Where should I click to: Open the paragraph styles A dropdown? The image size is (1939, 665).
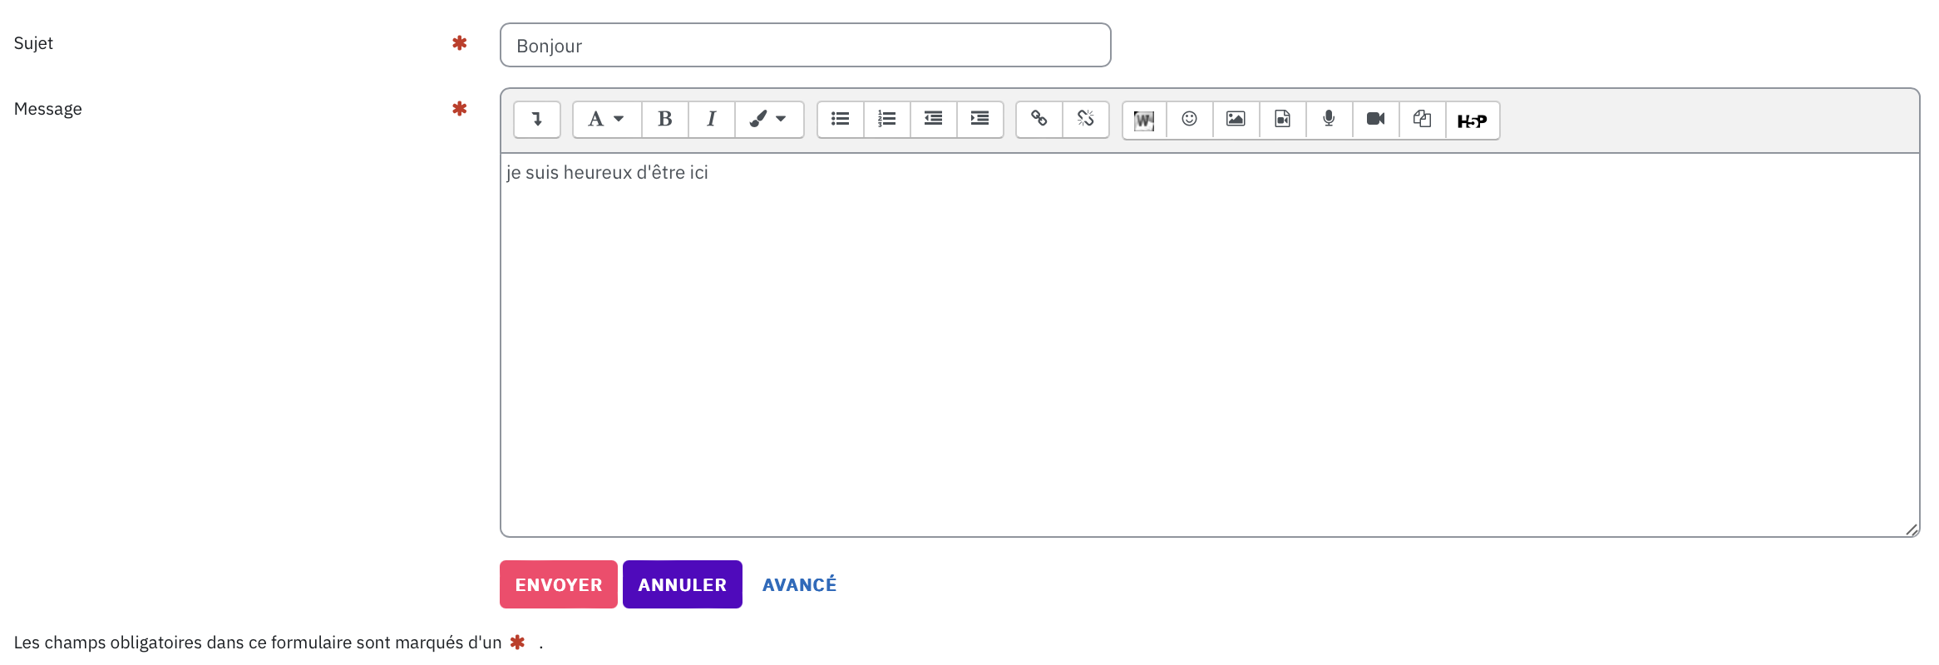click(607, 120)
